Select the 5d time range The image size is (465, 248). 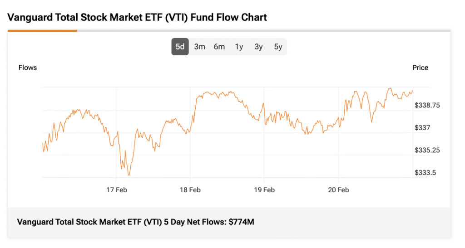click(180, 47)
